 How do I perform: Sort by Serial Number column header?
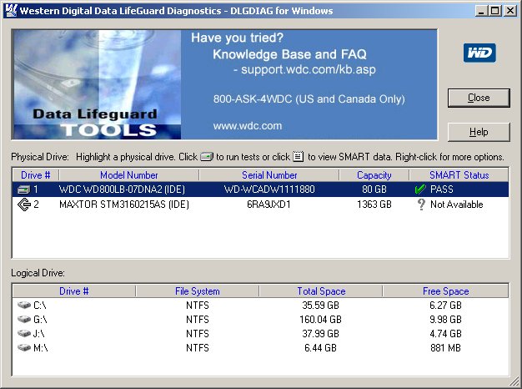(269, 175)
